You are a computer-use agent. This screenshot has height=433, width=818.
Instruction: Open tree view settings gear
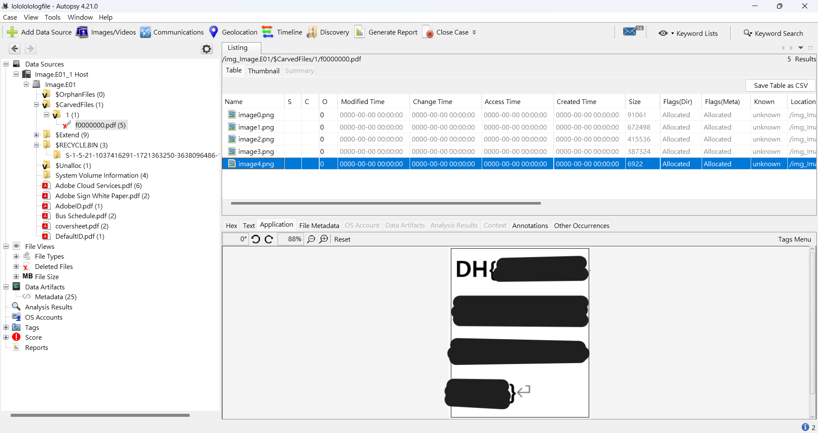point(207,49)
